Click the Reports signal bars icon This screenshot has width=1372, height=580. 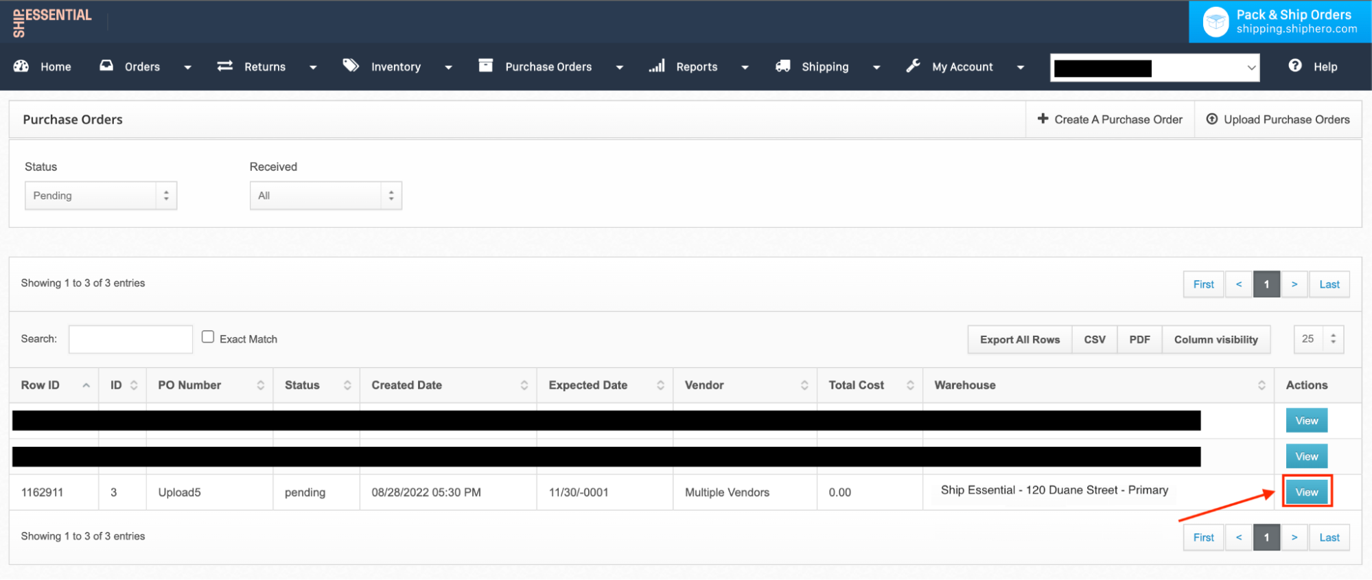[657, 65]
